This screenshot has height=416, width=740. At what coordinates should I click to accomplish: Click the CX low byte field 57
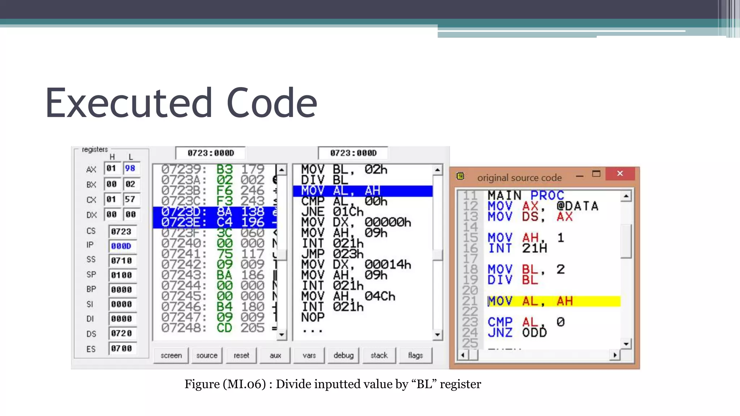[131, 199]
